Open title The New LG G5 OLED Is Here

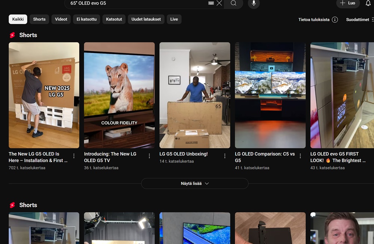[x=38, y=157]
